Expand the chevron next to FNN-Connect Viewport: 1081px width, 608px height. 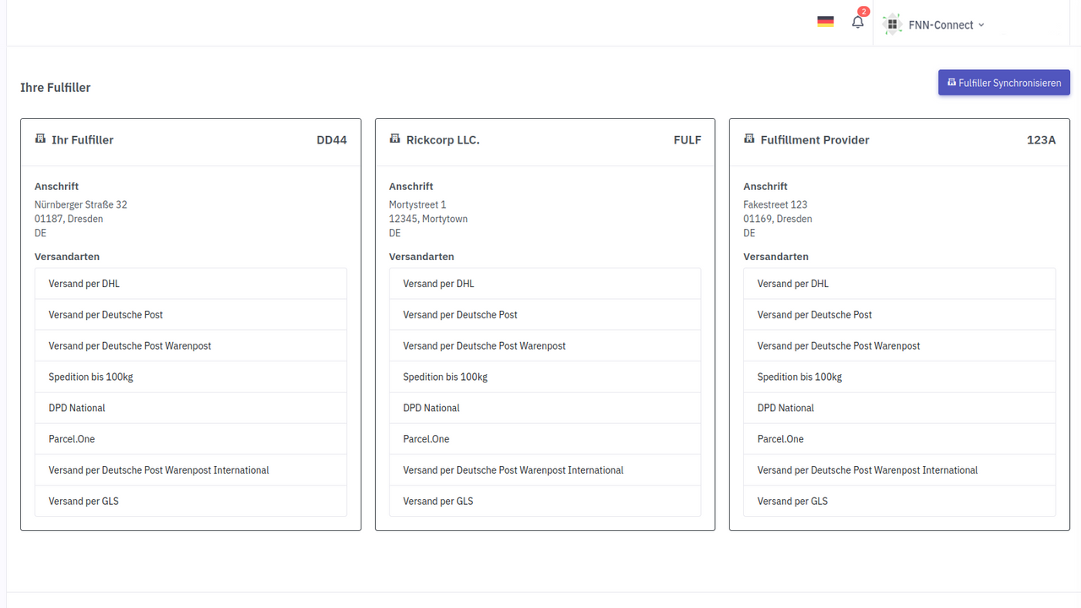point(982,24)
